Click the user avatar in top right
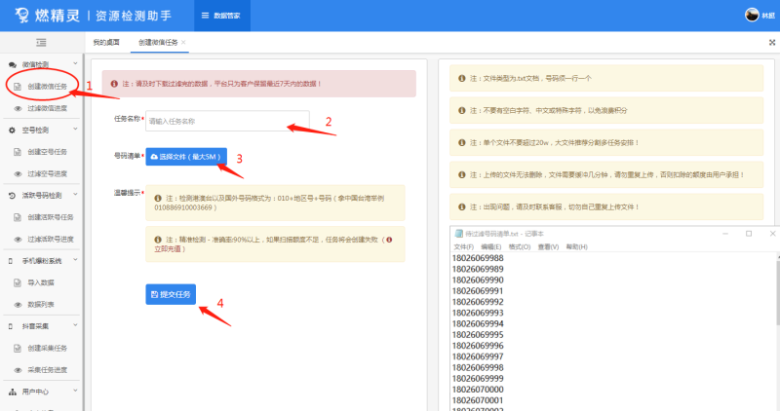The width and height of the screenshot is (780, 411). tap(752, 15)
